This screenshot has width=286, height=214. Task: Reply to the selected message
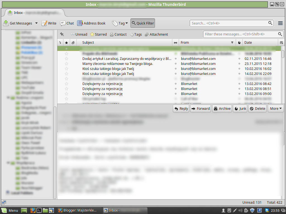pyautogui.click(x=181, y=109)
